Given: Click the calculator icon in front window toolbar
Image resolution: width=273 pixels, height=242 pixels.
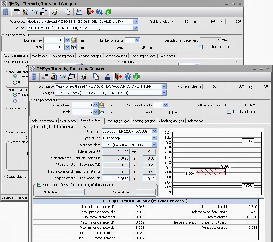Looking at the screenshot, I should [x=34, y=77].
